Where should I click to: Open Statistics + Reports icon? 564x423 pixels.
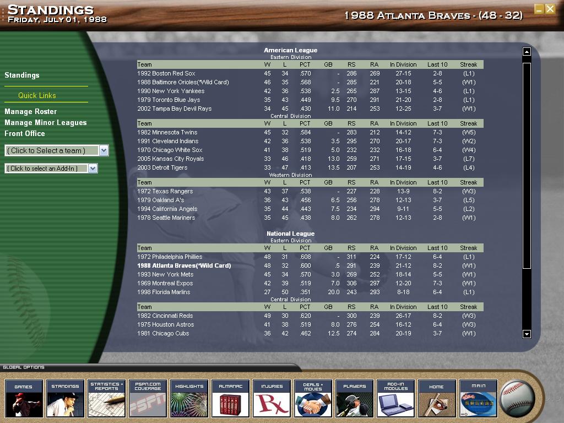(106, 398)
